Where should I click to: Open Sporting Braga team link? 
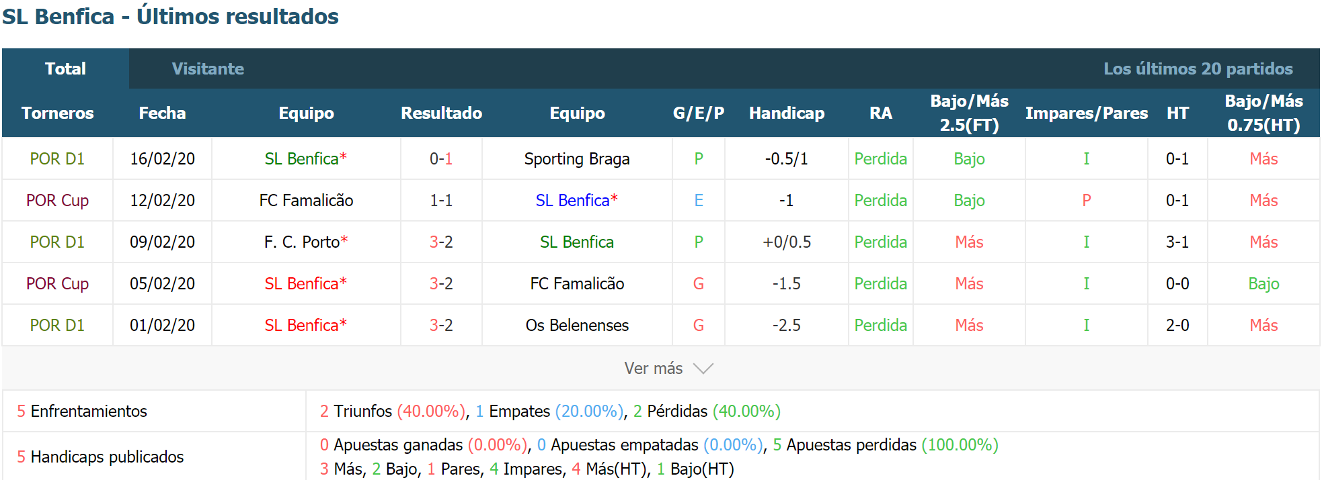[x=577, y=159]
